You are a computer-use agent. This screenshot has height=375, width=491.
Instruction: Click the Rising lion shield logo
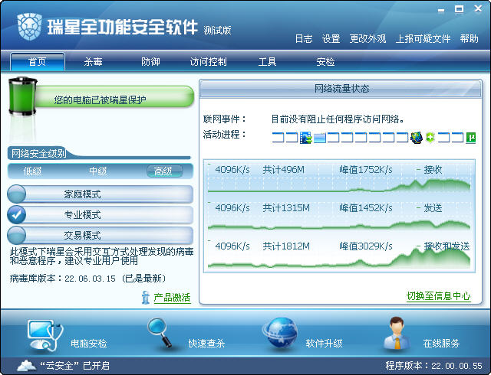(x=29, y=27)
